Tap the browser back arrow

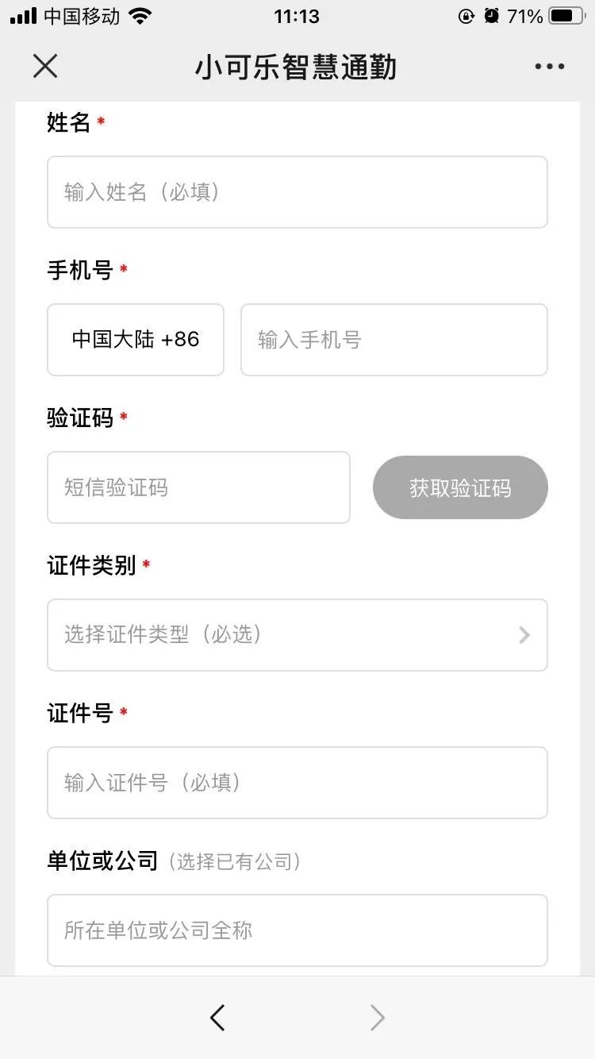pos(217,1018)
